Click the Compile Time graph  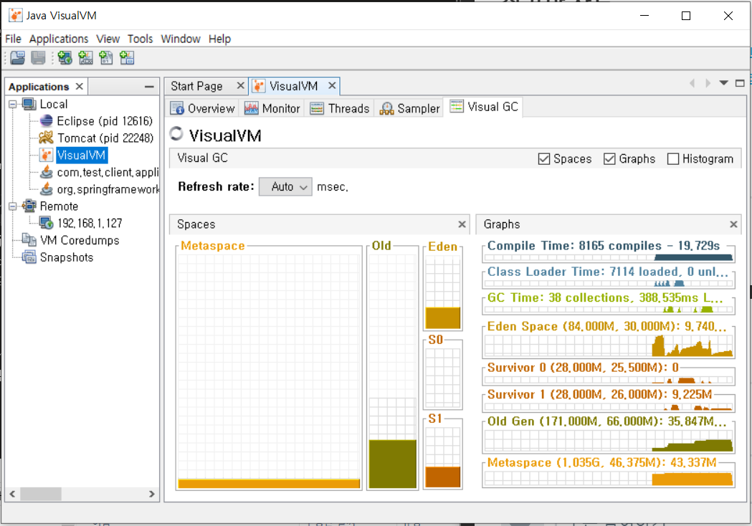(609, 257)
